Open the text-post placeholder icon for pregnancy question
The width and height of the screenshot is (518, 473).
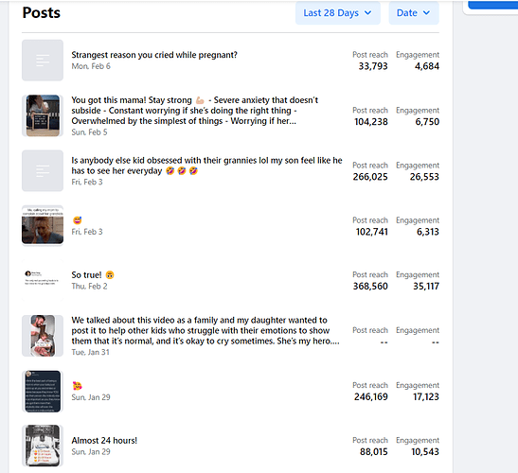(43, 61)
